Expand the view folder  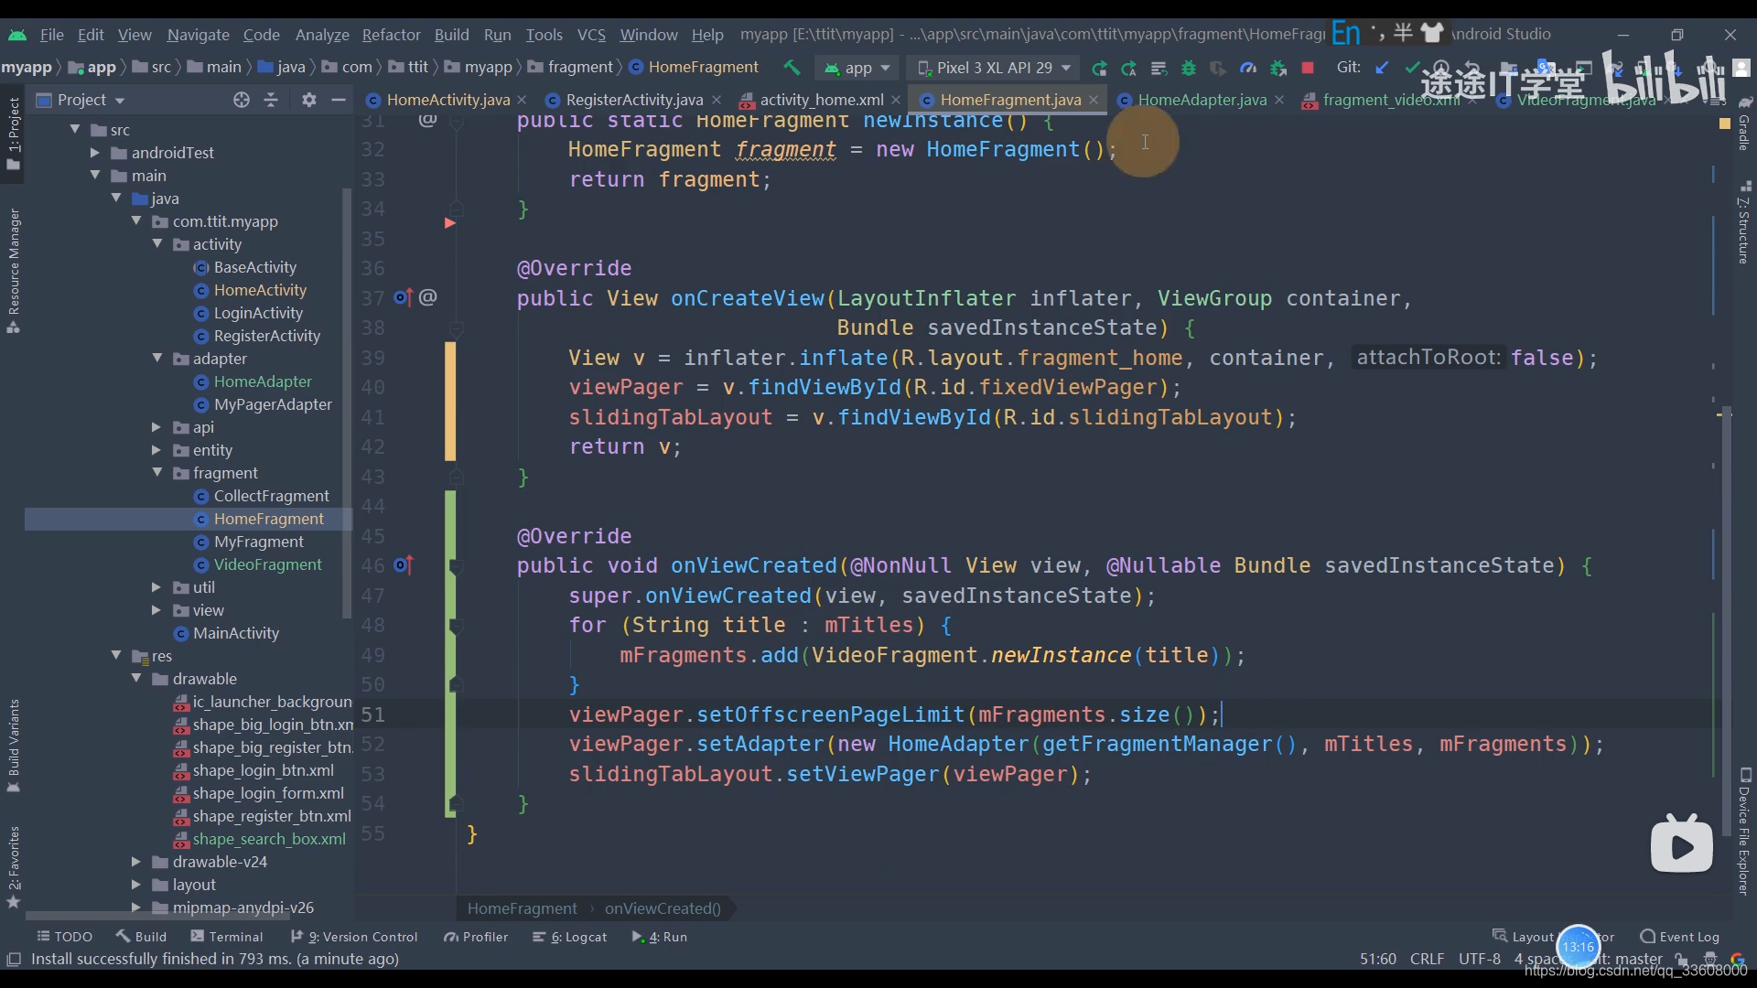coord(156,610)
